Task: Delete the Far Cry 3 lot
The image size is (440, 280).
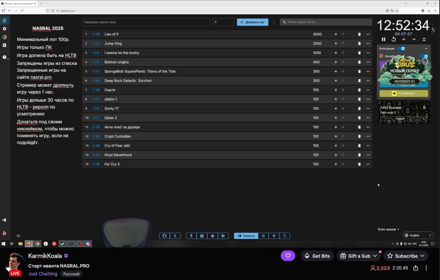Action: click(x=359, y=164)
